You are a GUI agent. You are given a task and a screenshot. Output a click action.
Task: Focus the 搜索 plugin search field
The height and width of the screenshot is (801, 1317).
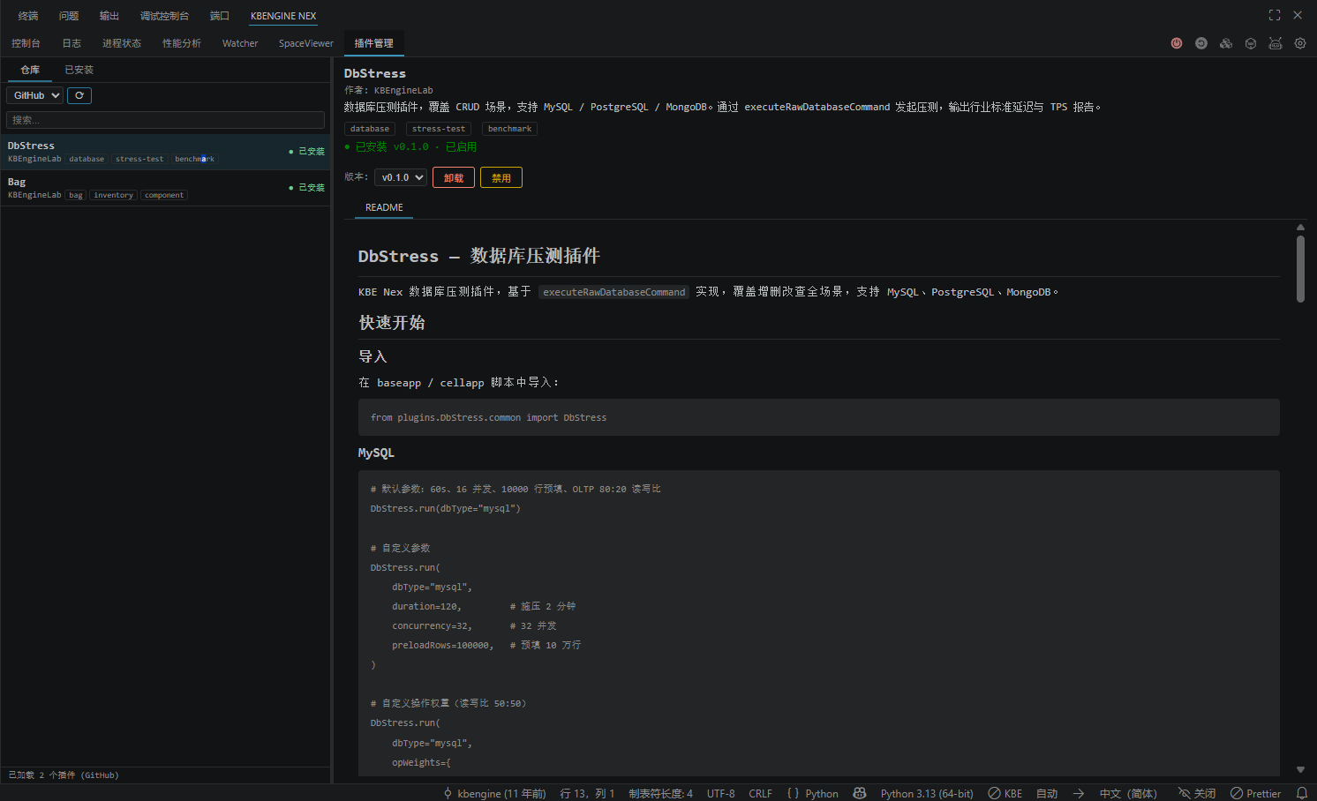(166, 120)
